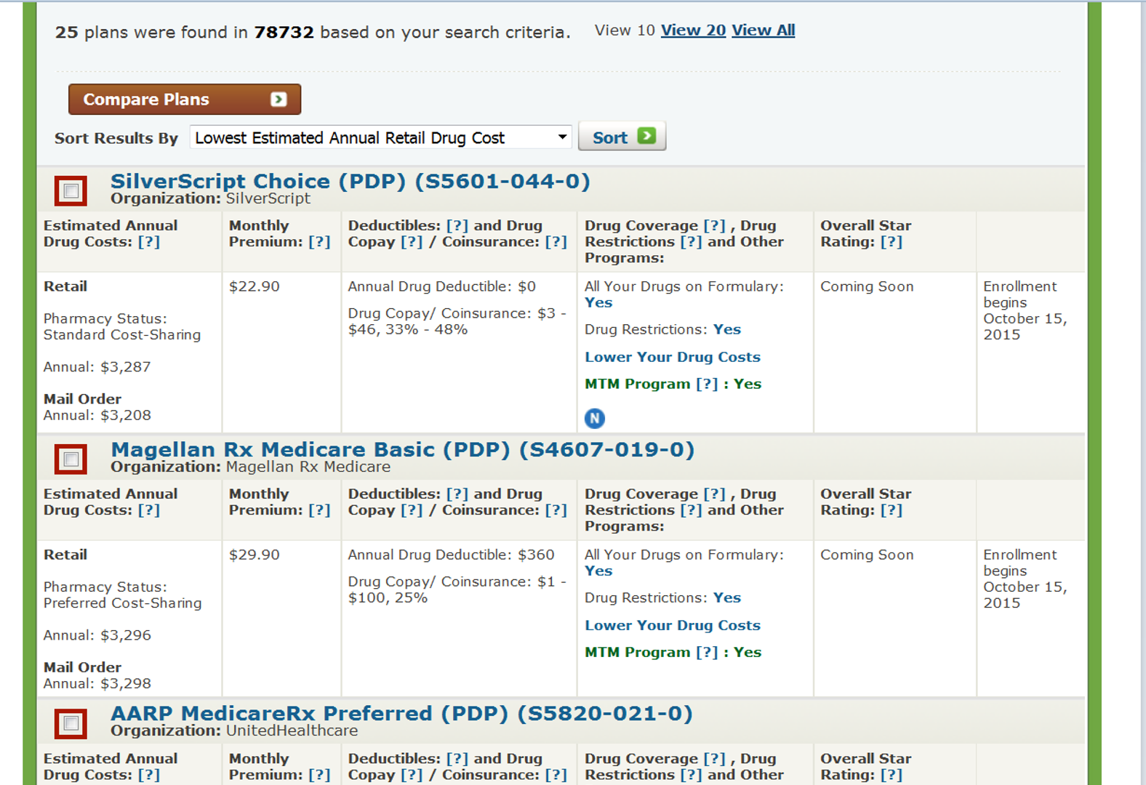Click the green arrow icon on Sort button
Screen dimensions: 1146x785
pyautogui.click(x=646, y=136)
